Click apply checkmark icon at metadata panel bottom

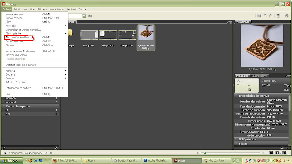[x=287, y=148]
